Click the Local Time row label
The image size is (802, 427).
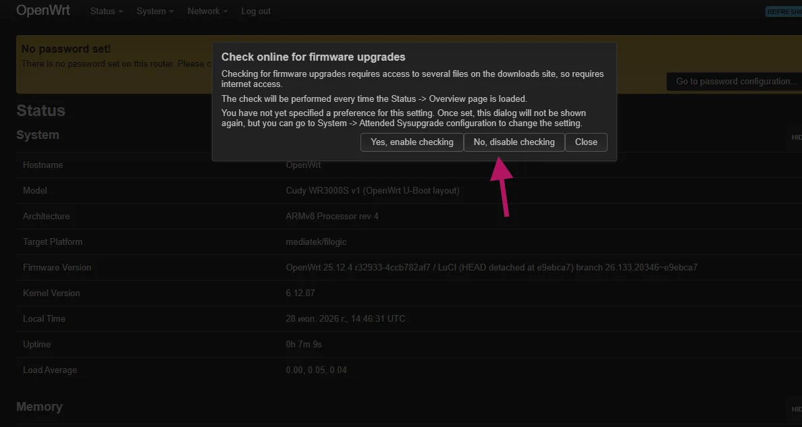(x=44, y=318)
